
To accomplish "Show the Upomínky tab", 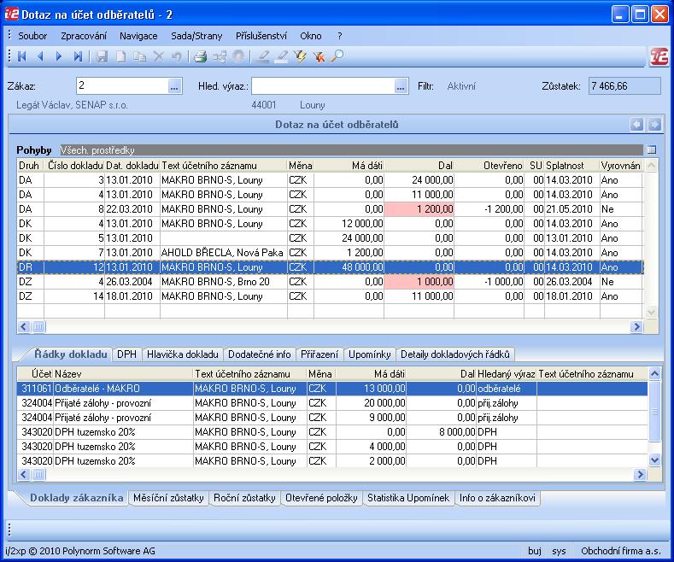I will (370, 354).
